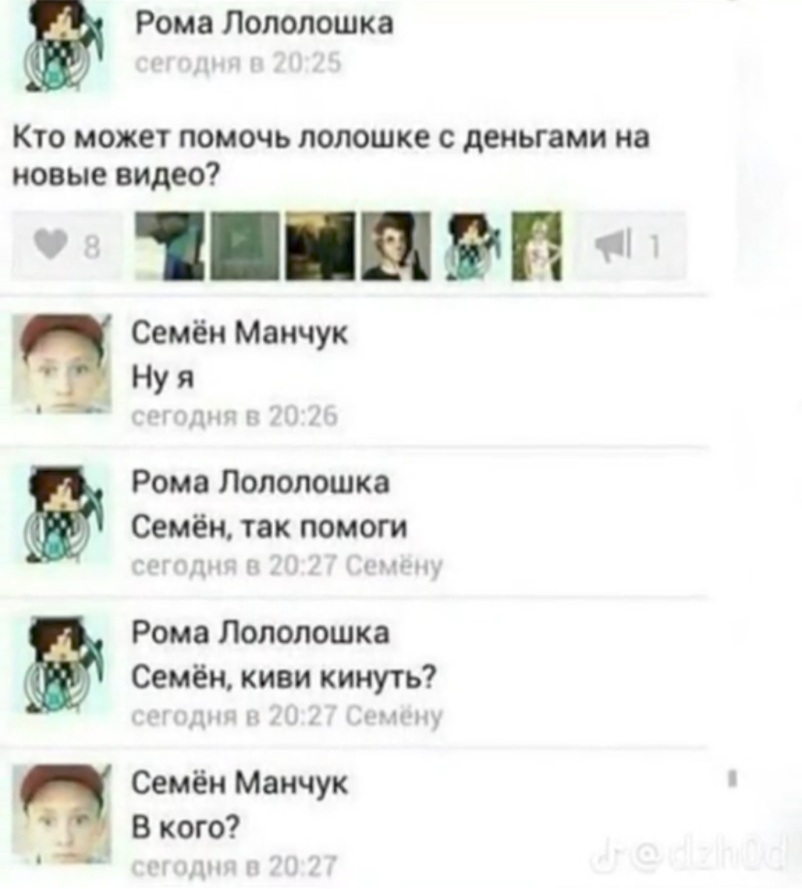Open Семён avatar on 'В кого?' comment

click(62, 813)
